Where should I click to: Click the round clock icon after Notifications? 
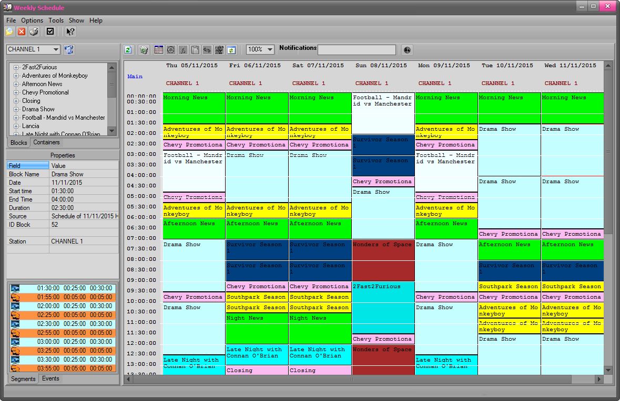[407, 49]
